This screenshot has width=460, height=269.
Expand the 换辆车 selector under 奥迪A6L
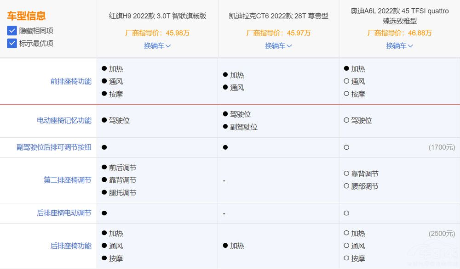(x=399, y=46)
